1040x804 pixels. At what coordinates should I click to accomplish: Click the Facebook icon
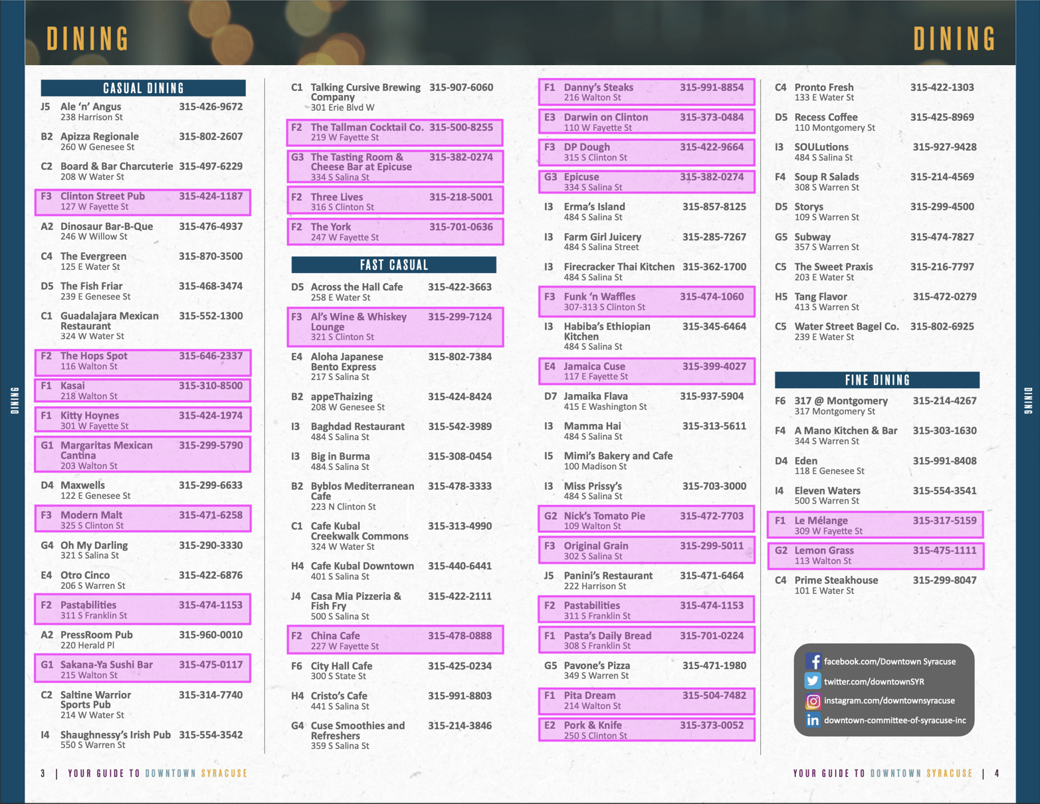click(x=813, y=661)
